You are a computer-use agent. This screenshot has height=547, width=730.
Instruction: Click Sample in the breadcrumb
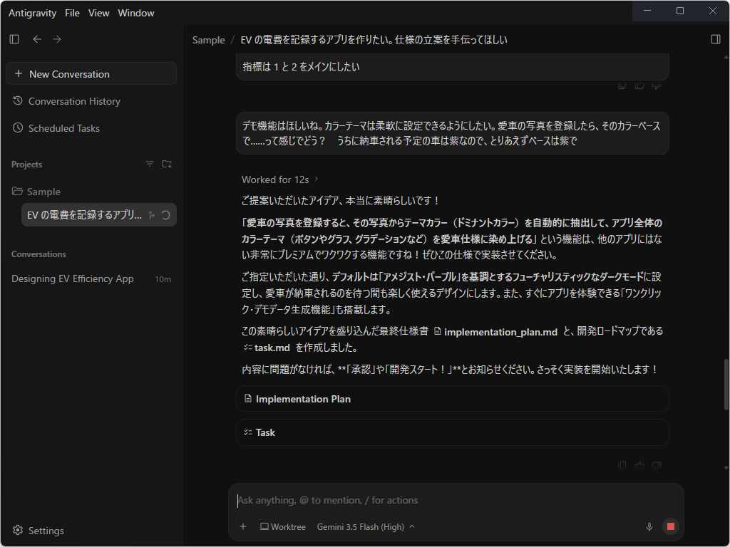[209, 40]
